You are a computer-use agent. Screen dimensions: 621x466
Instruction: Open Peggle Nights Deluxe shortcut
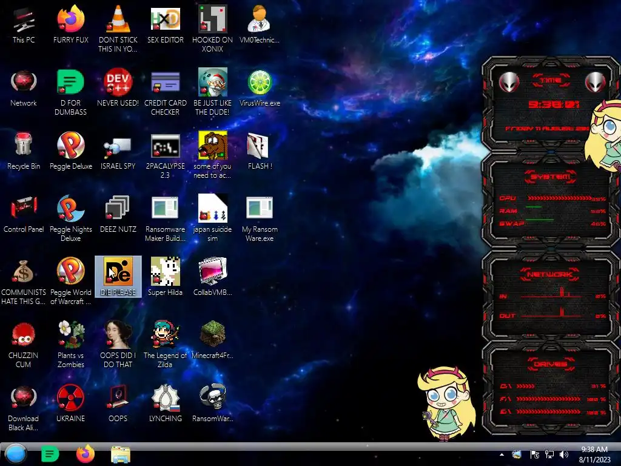pos(70,218)
